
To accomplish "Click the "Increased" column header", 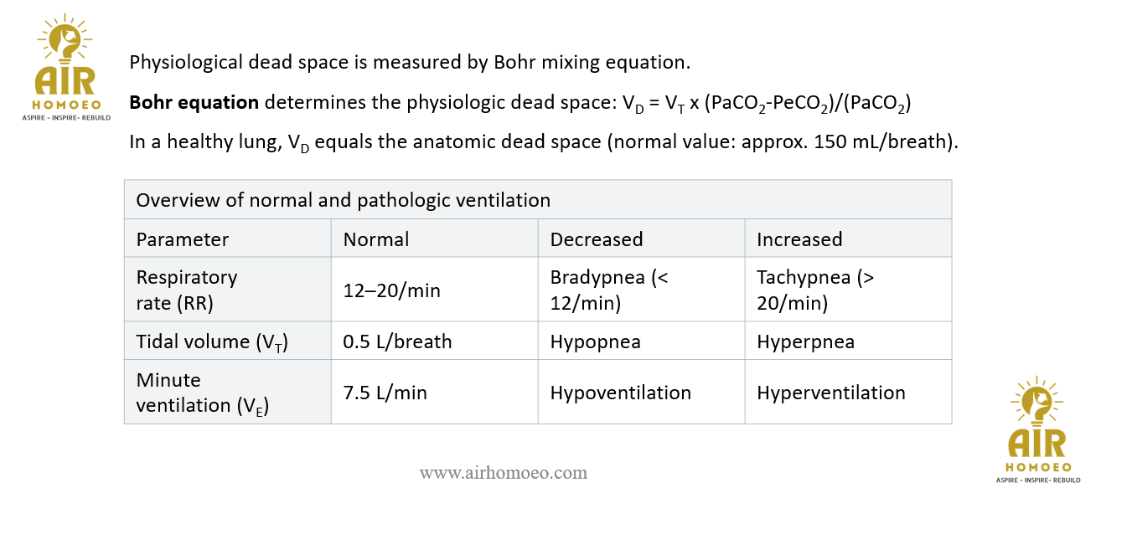I will pos(799,239).
